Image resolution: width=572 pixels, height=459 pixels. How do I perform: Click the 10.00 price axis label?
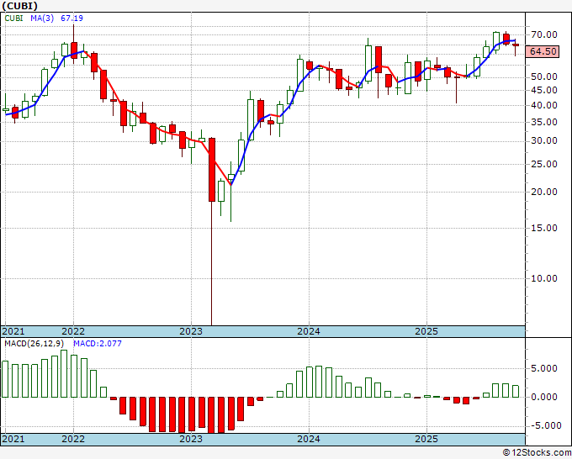pyautogui.click(x=544, y=278)
